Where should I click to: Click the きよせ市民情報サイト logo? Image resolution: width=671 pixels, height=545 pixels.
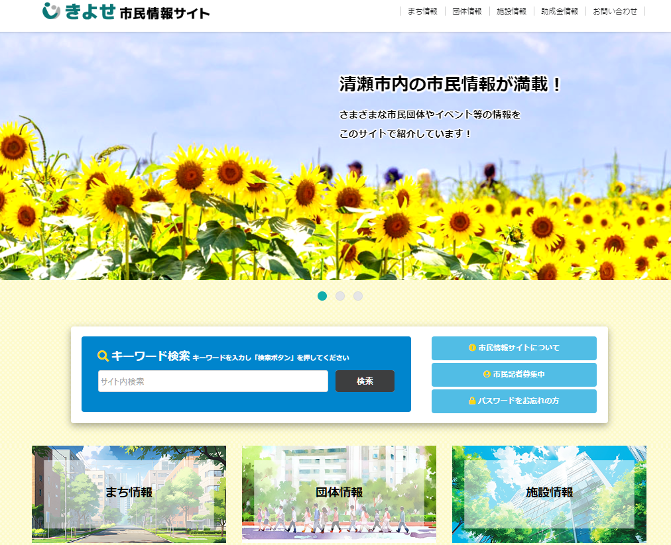[126, 12]
